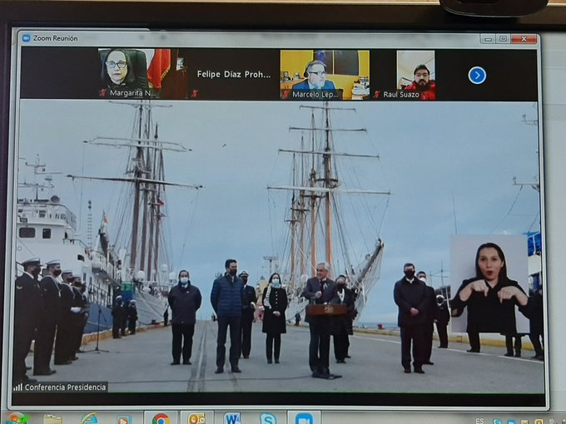Open the Windows Start menu
This screenshot has width=566, height=424.
[x=17, y=418]
